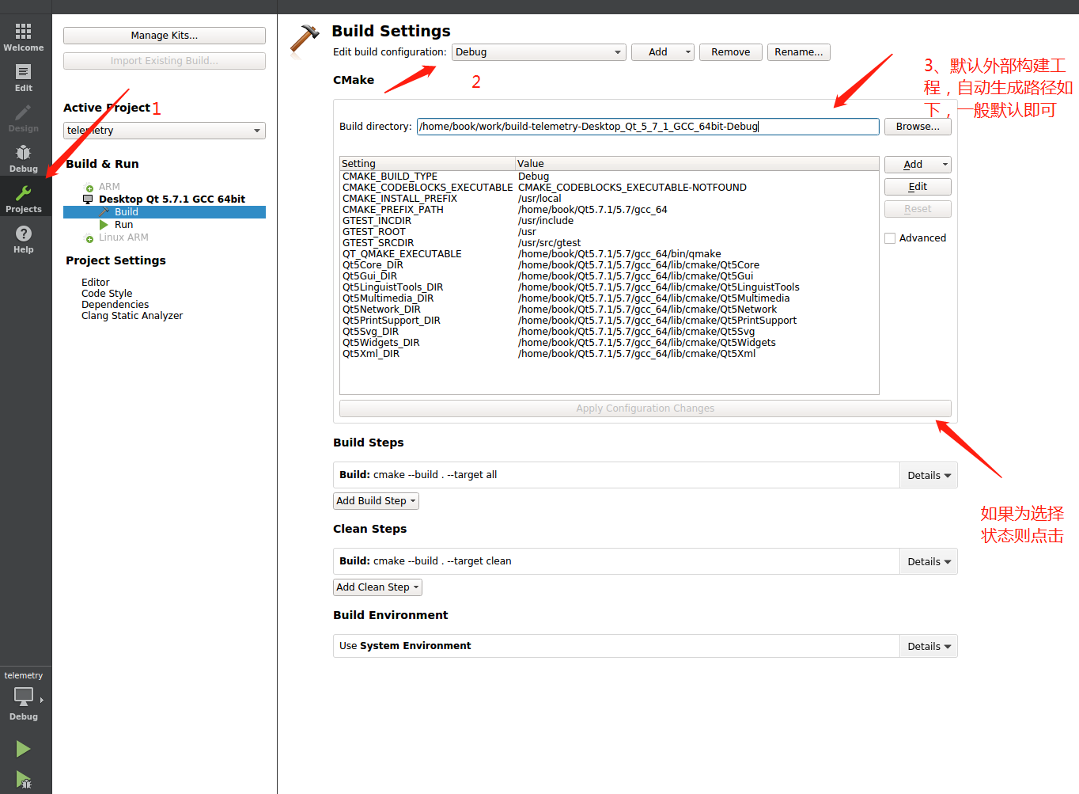1079x794 pixels.
Task: Click the ARM kit add icon
Action: pos(89,188)
